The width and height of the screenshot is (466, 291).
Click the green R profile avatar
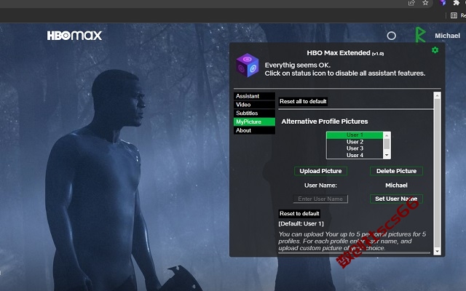pyautogui.click(x=420, y=34)
